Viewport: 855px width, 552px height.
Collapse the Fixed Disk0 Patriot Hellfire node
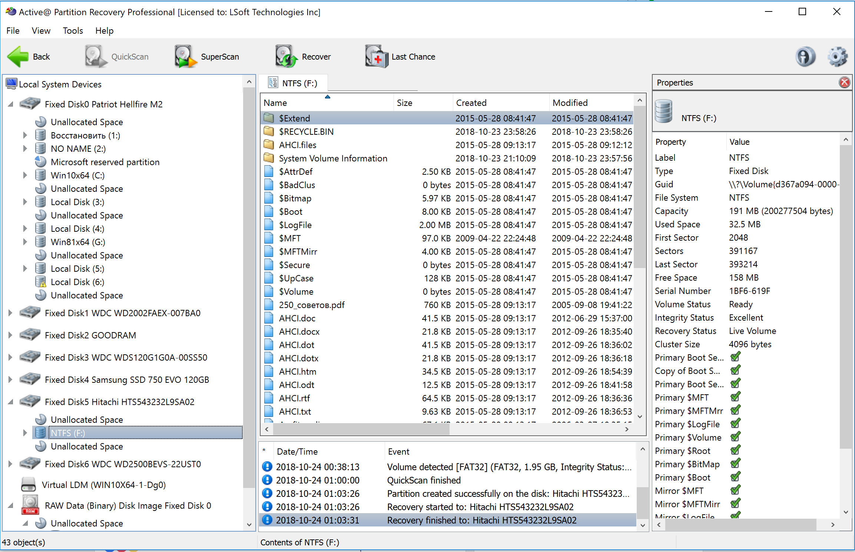[x=10, y=104]
